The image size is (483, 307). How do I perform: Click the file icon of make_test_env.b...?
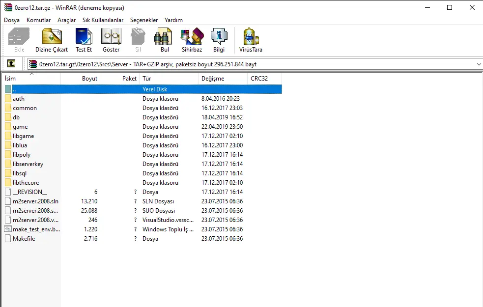pyautogui.click(x=8, y=229)
